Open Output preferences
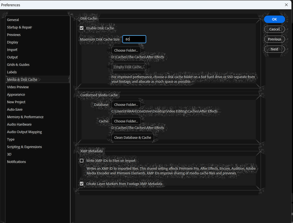The width and height of the screenshot is (293, 223). (12, 57)
